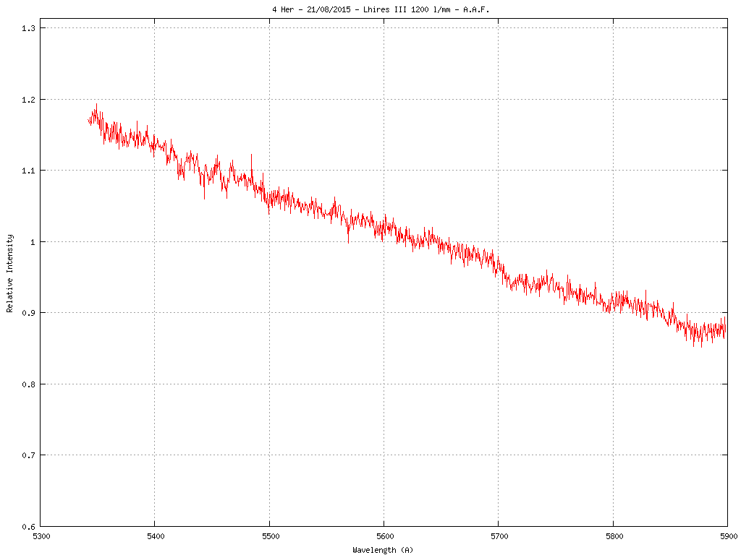The width and height of the screenshot is (741, 555).
Task: Click the x-axis tick label 5500
Action: (270, 537)
